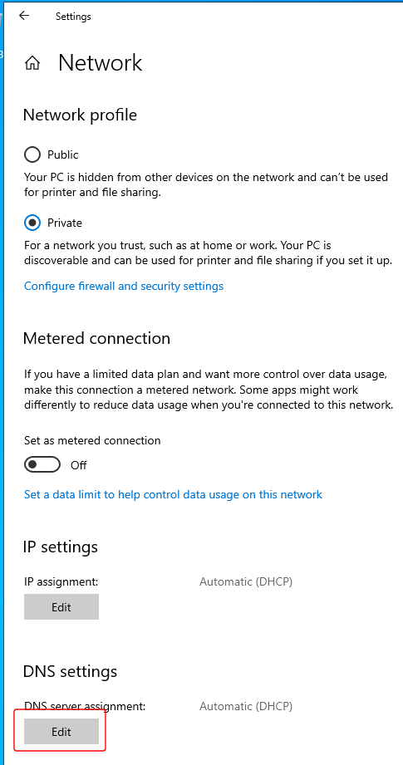This screenshot has height=765, width=403.
Task: Toggle the Set as metered connection switch
Action: point(42,465)
